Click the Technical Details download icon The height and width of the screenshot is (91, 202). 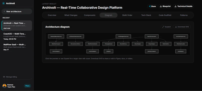[175, 6]
